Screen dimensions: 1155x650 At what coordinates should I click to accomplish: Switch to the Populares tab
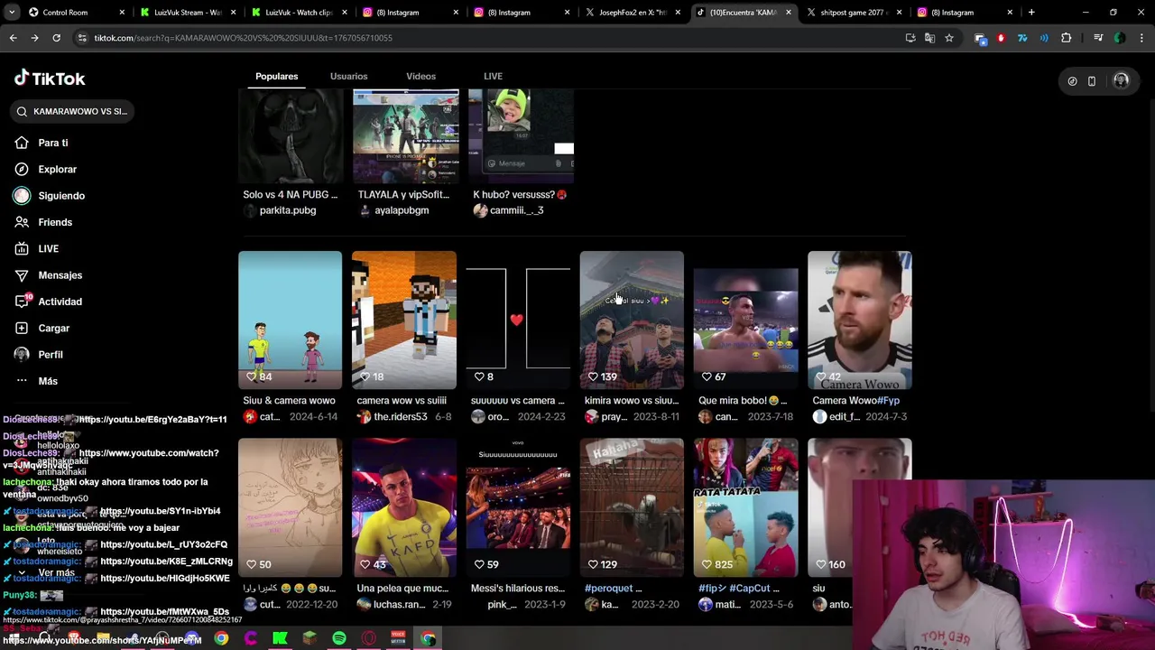coord(276,77)
